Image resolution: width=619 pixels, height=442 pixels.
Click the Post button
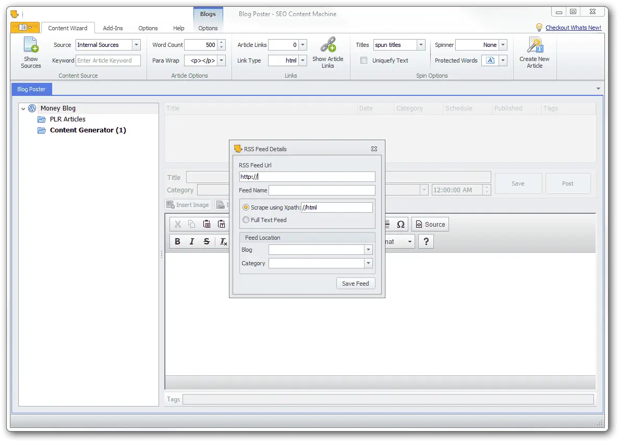pos(568,183)
